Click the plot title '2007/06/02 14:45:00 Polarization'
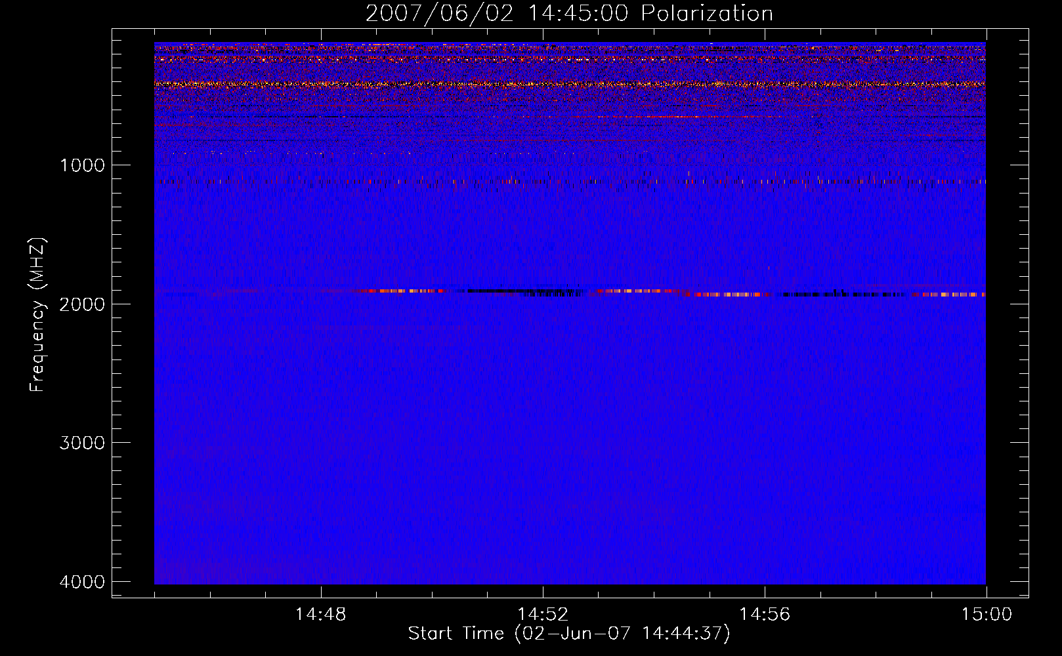The width and height of the screenshot is (1062, 656). pos(569,13)
